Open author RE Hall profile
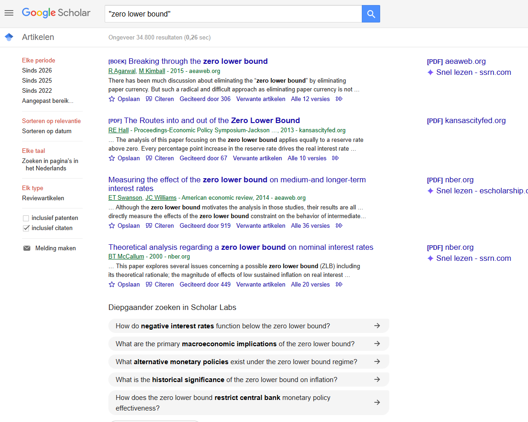Viewport: 528px width, 422px height. point(118,130)
